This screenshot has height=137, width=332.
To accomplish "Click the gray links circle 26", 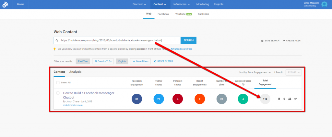I will (x=222, y=99).
